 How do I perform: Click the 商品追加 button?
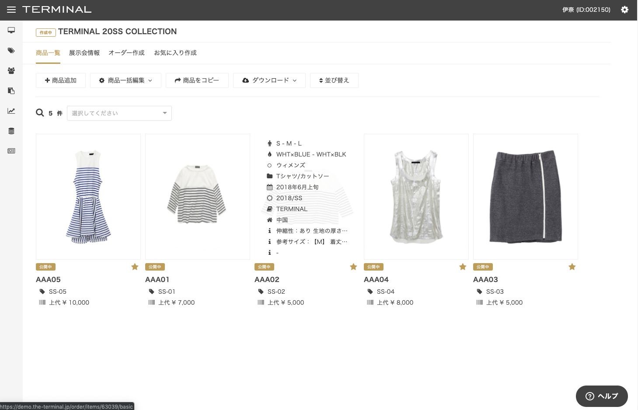pyautogui.click(x=61, y=80)
